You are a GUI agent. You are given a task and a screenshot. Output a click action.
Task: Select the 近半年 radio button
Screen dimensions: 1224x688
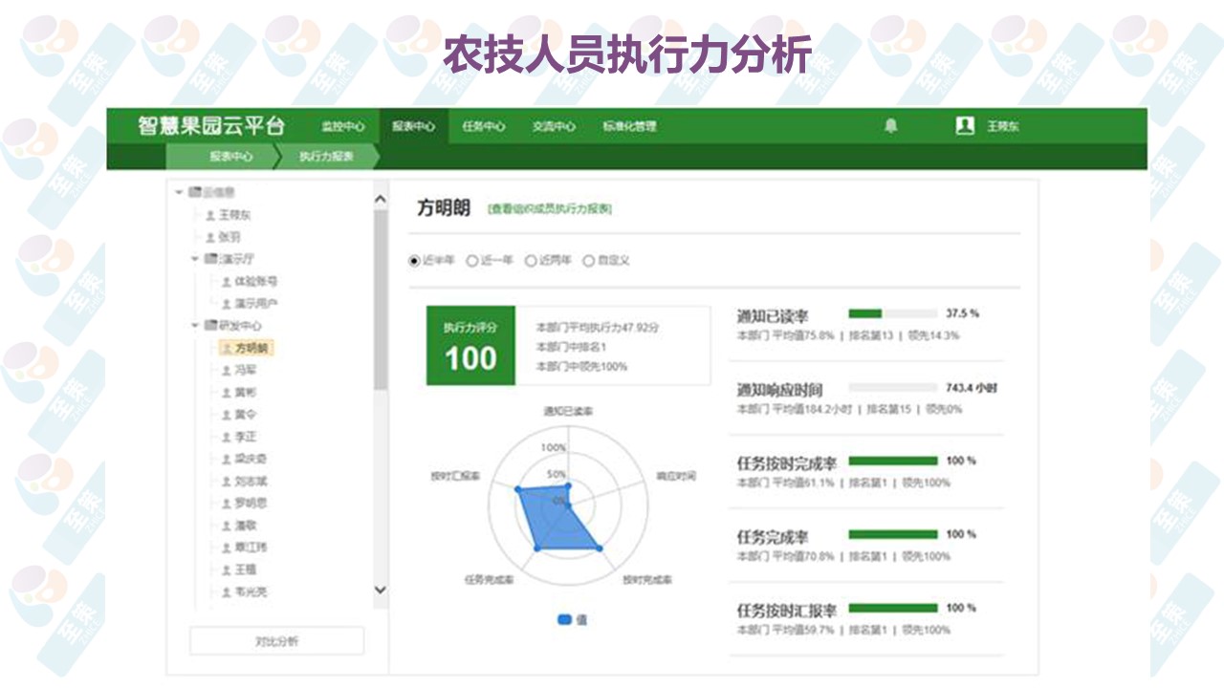415,261
